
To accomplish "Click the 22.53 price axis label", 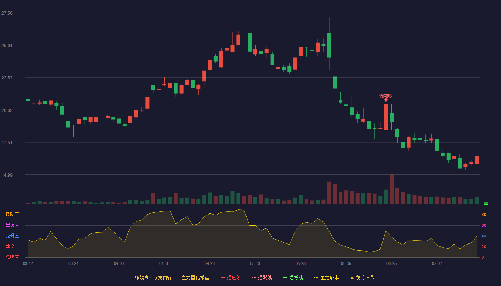I will pos(7,78).
